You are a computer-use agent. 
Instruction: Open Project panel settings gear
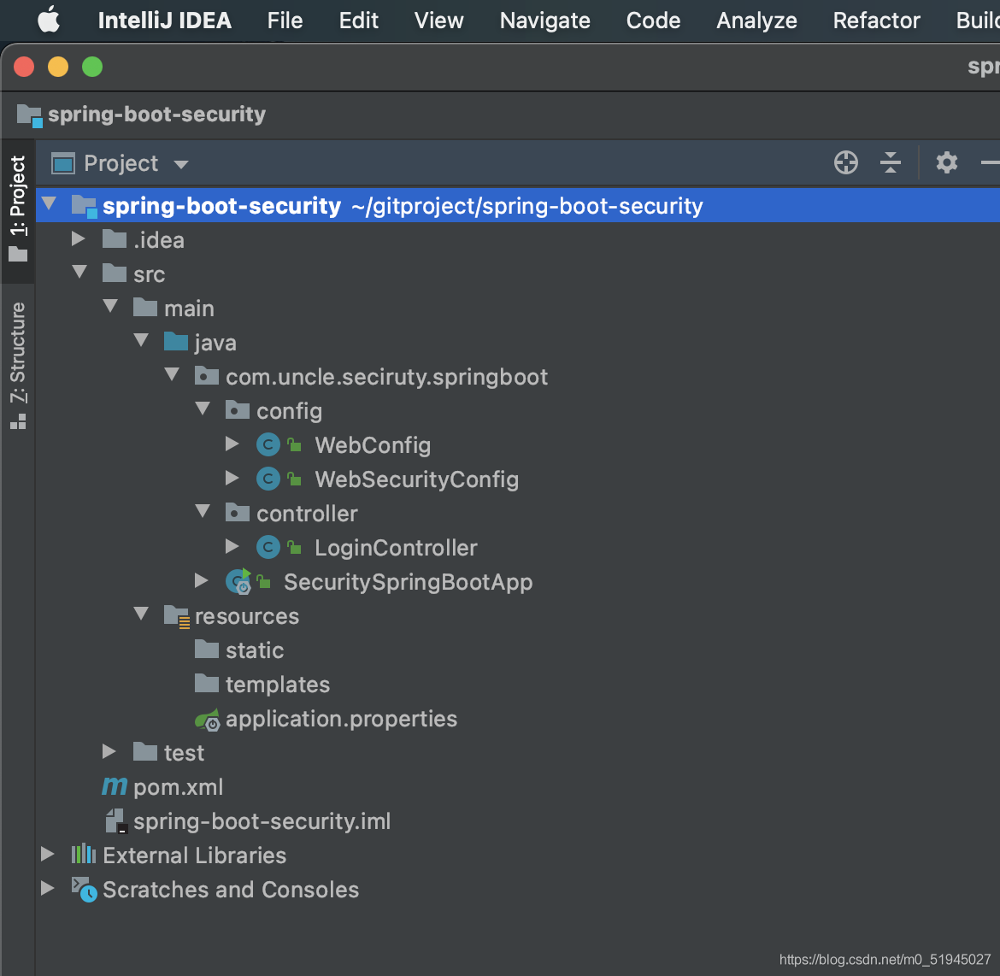[x=946, y=162]
